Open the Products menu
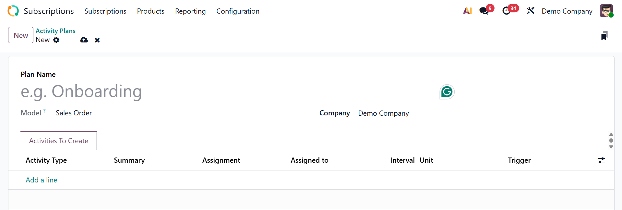This screenshot has height=210, width=622. pos(150,11)
